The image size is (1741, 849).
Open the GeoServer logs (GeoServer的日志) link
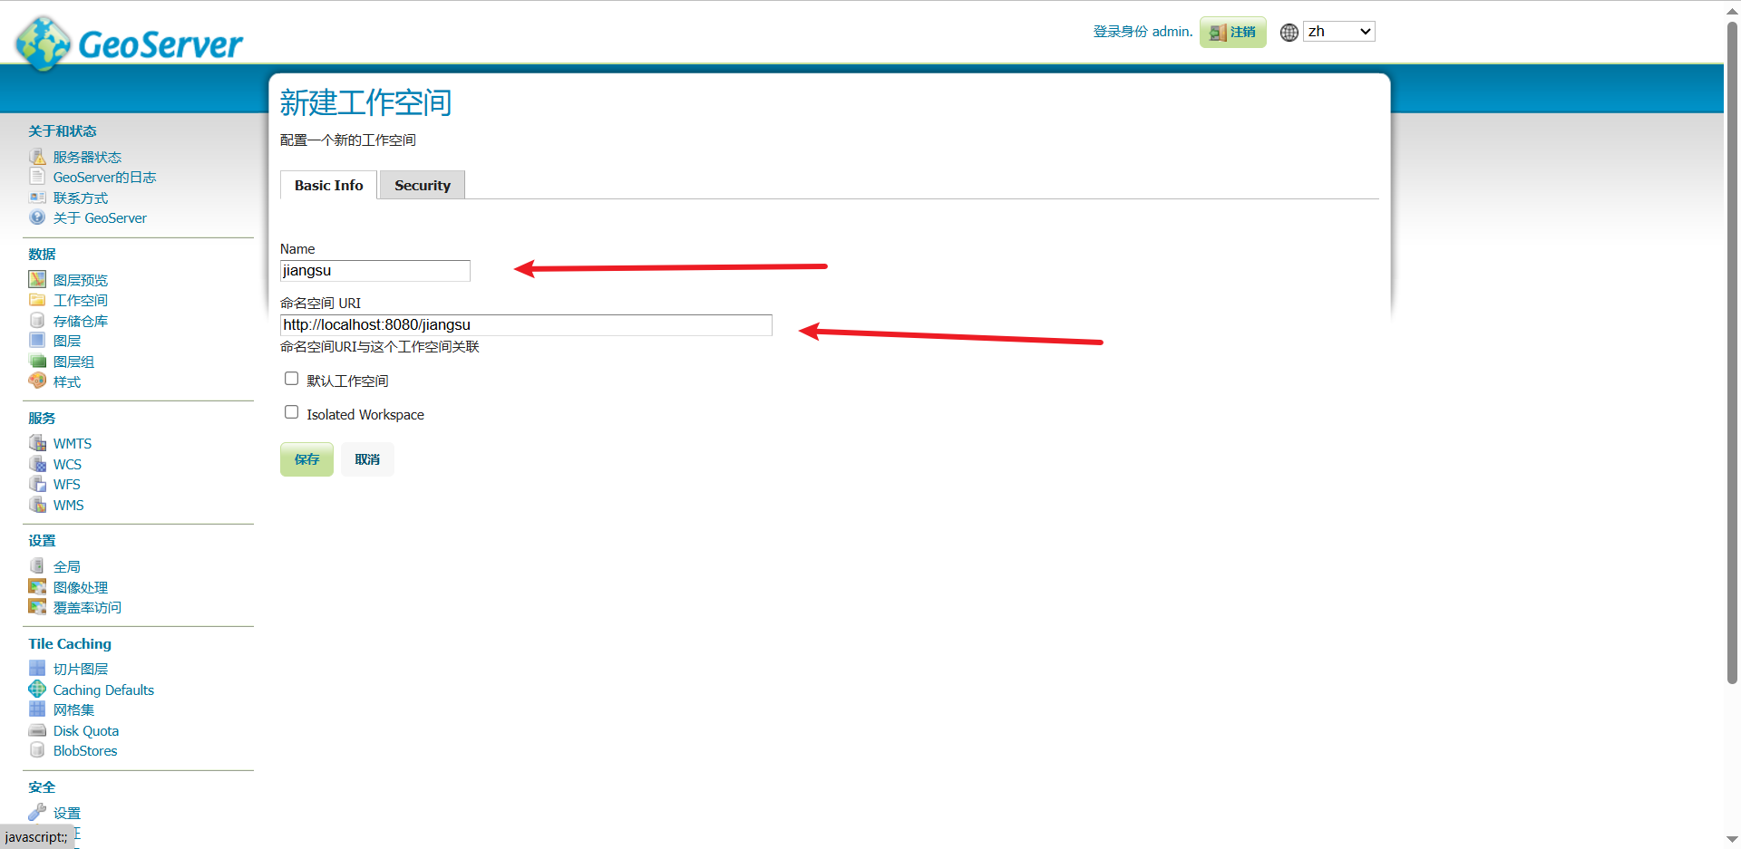[x=104, y=177]
